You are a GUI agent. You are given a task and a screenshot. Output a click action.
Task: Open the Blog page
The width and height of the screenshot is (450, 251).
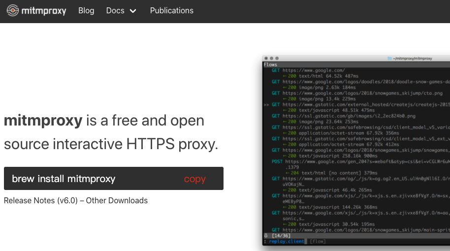(86, 11)
